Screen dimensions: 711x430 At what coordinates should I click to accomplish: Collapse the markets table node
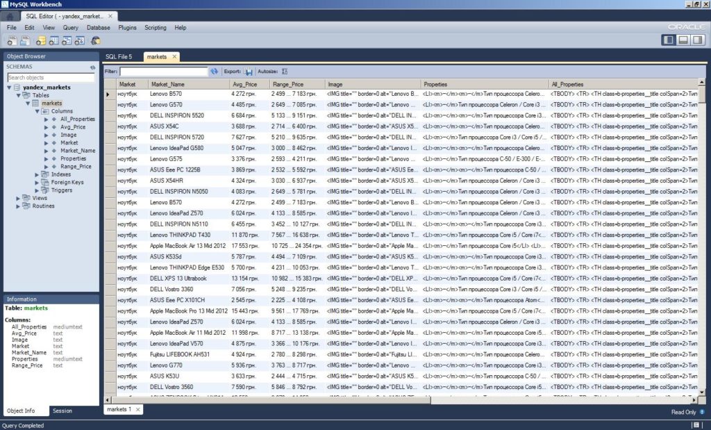click(28, 104)
